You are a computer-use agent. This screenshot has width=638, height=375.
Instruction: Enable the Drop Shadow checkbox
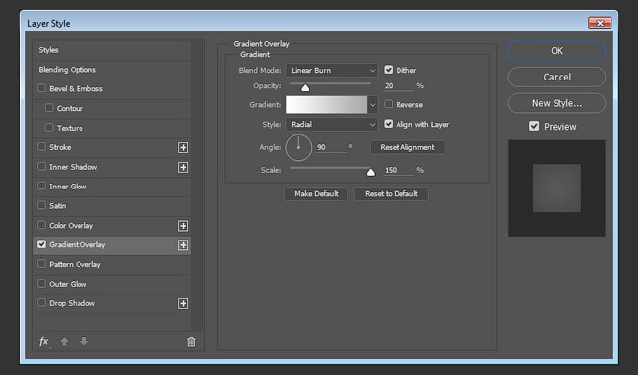pos(41,303)
